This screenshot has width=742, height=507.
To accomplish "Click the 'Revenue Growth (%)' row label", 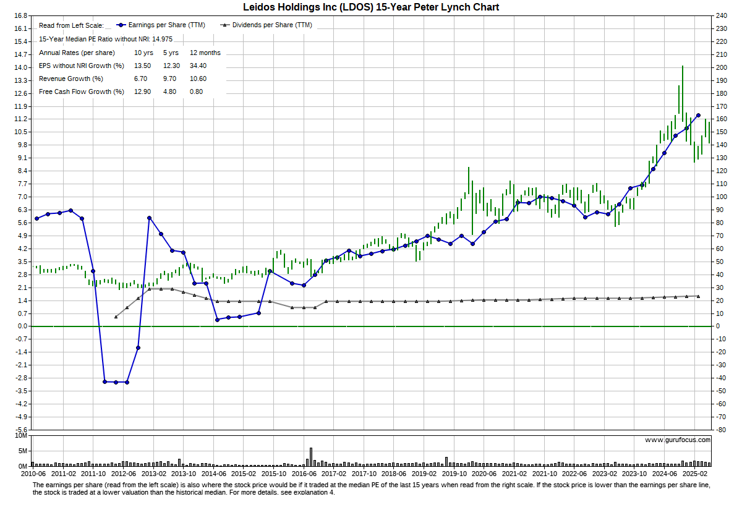I will (70, 79).
